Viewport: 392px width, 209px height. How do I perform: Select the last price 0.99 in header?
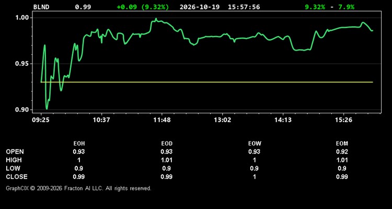tap(83, 7)
